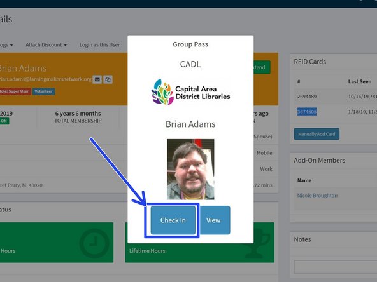Click the 6 years 6 months membership text

(78, 114)
